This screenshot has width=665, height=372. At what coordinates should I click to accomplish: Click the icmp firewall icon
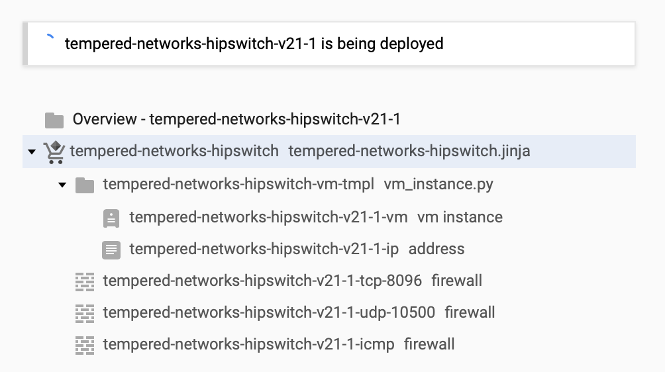pyautogui.click(x=85, y=345)
